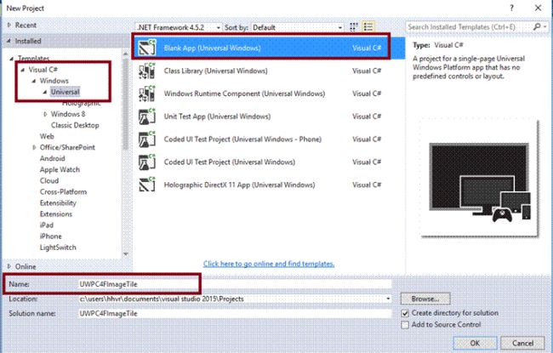Select the Web templates category
This screenshot has width=553, height=353.
[x=47, y=136]
